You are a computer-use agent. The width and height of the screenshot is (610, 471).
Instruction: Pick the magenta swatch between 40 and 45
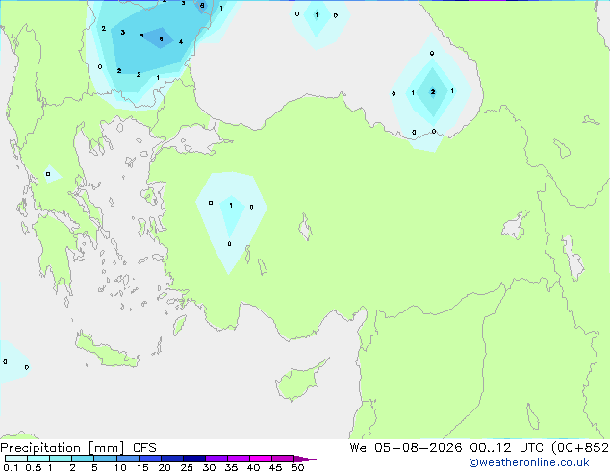click(261, 459)
